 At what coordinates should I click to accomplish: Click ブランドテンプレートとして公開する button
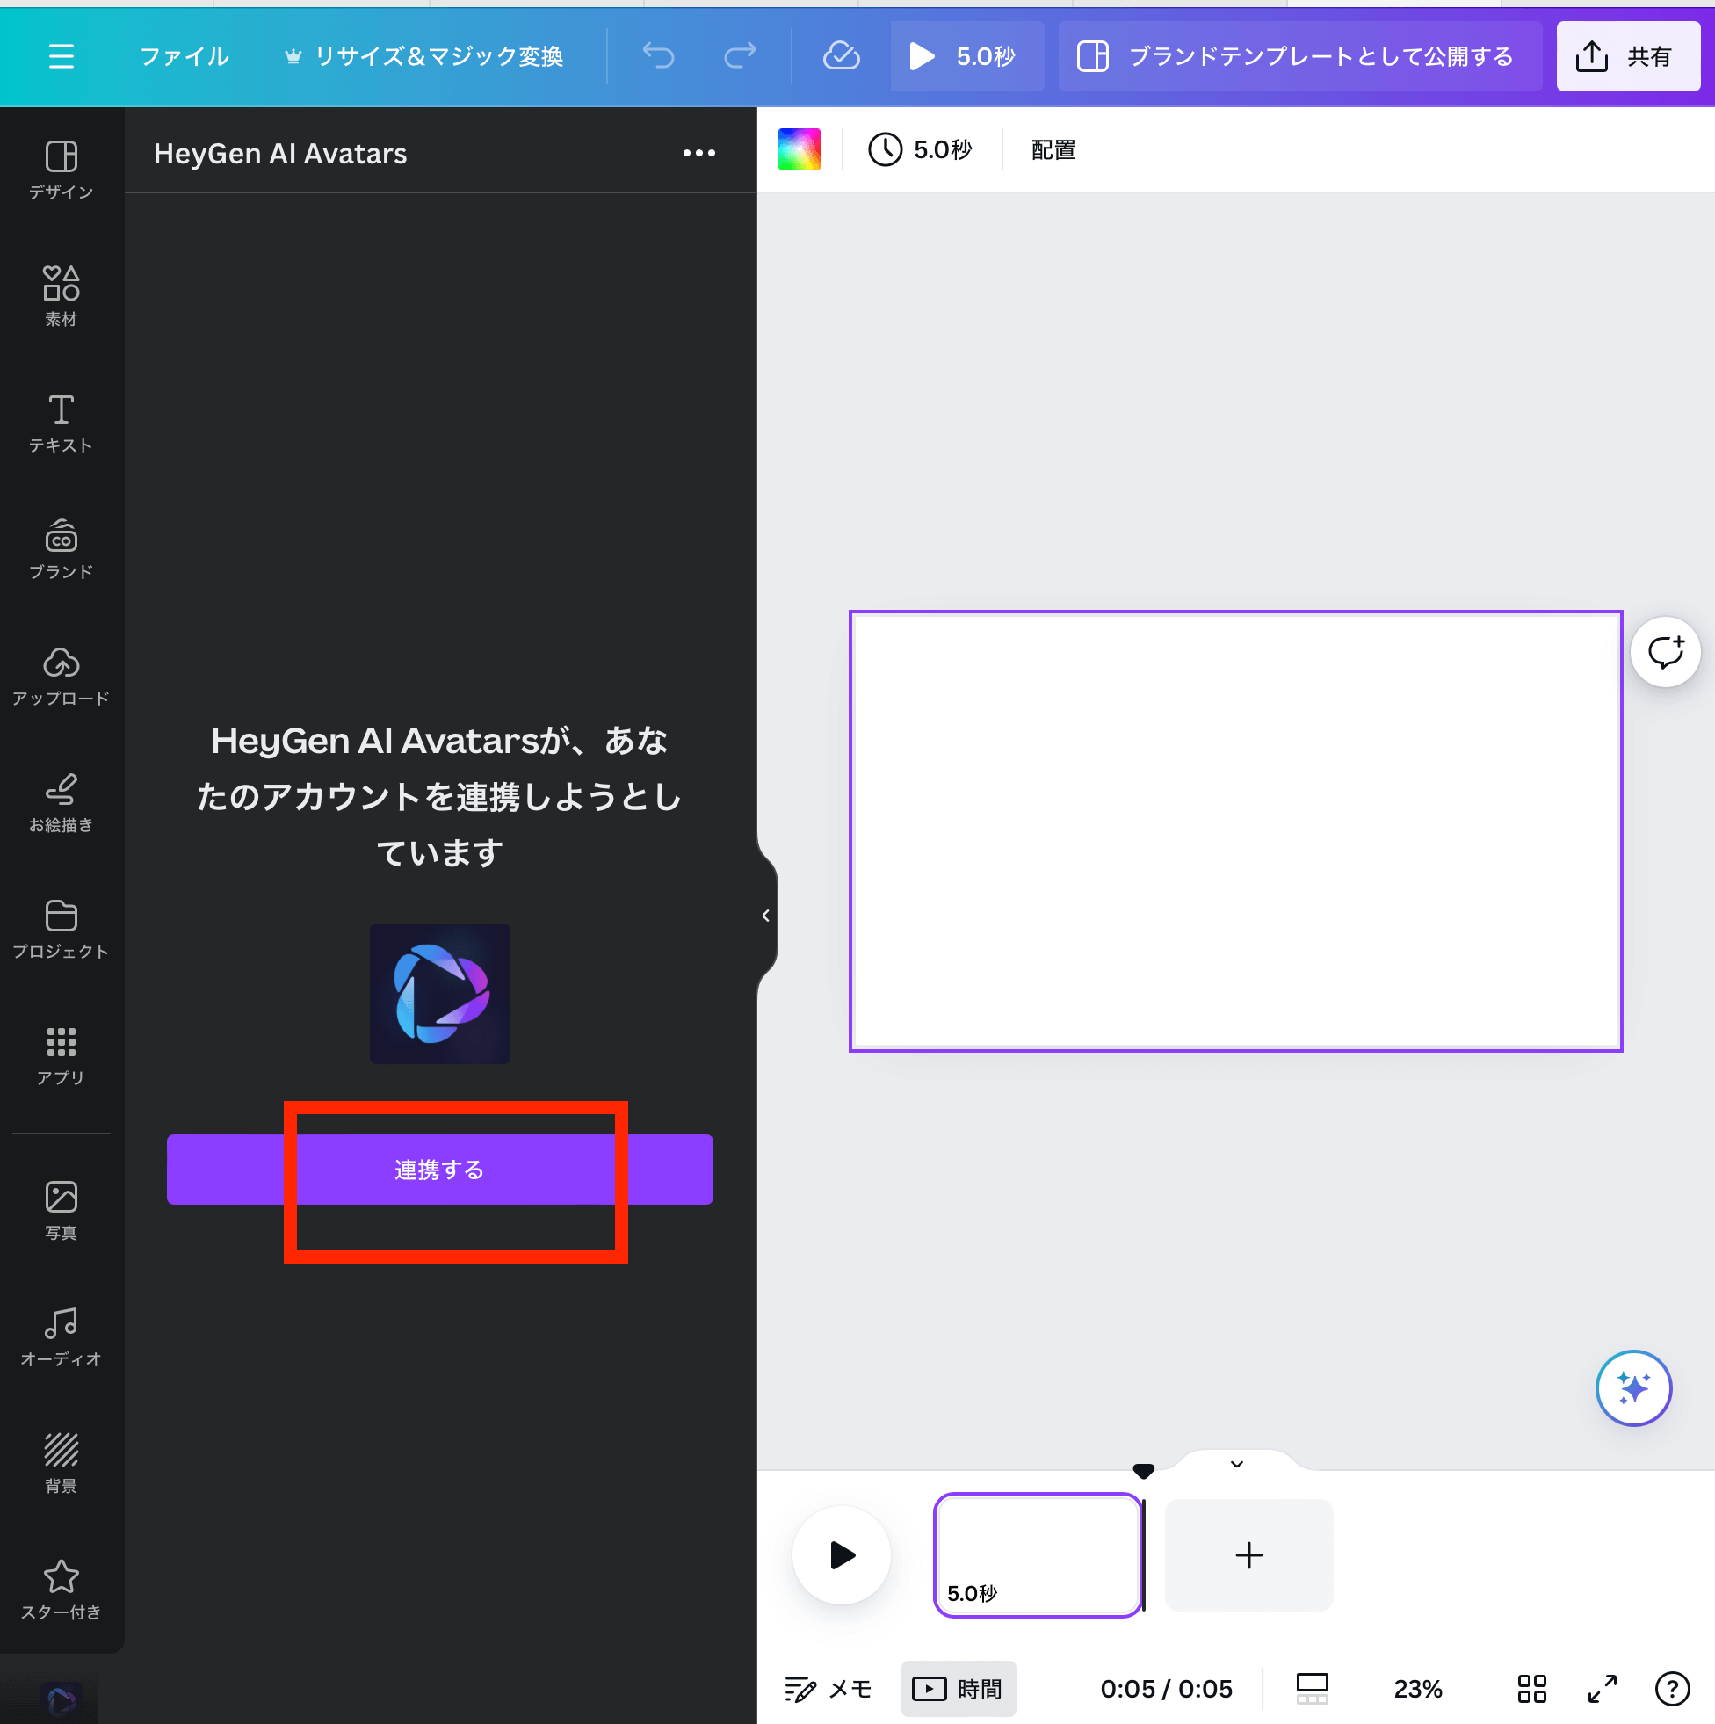[x=1299, y=56]
